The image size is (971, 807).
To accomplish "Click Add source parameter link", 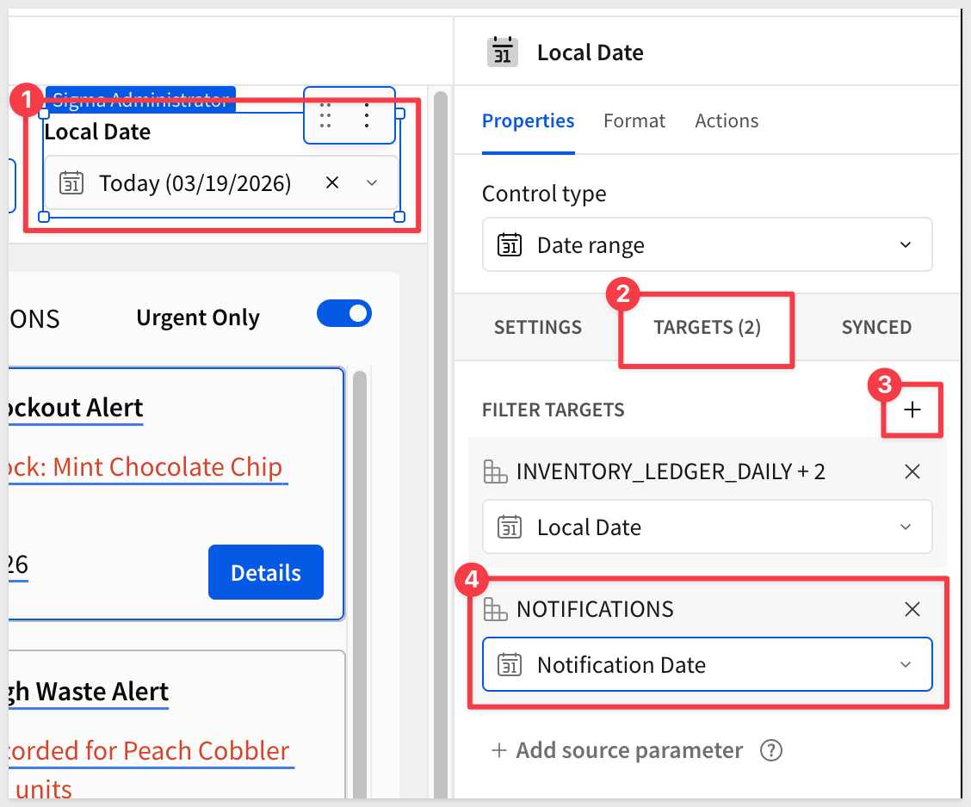I will pos(616,750).
